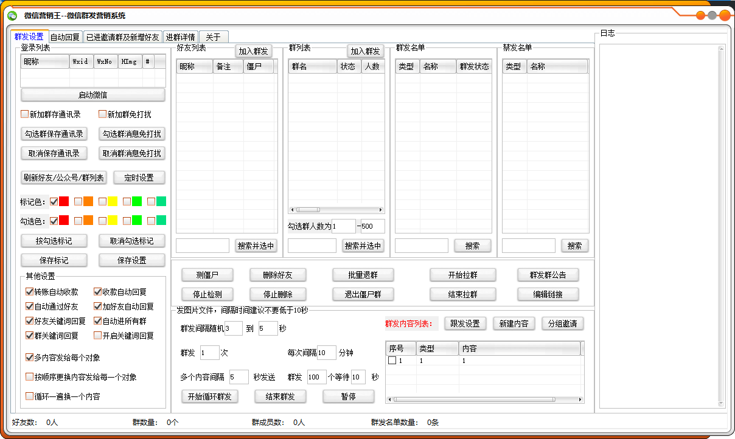Image resolution: width=735 pixels, height=439 pixels.
Task: Click 加入群发 above 群列表
Action: point(366,51)
